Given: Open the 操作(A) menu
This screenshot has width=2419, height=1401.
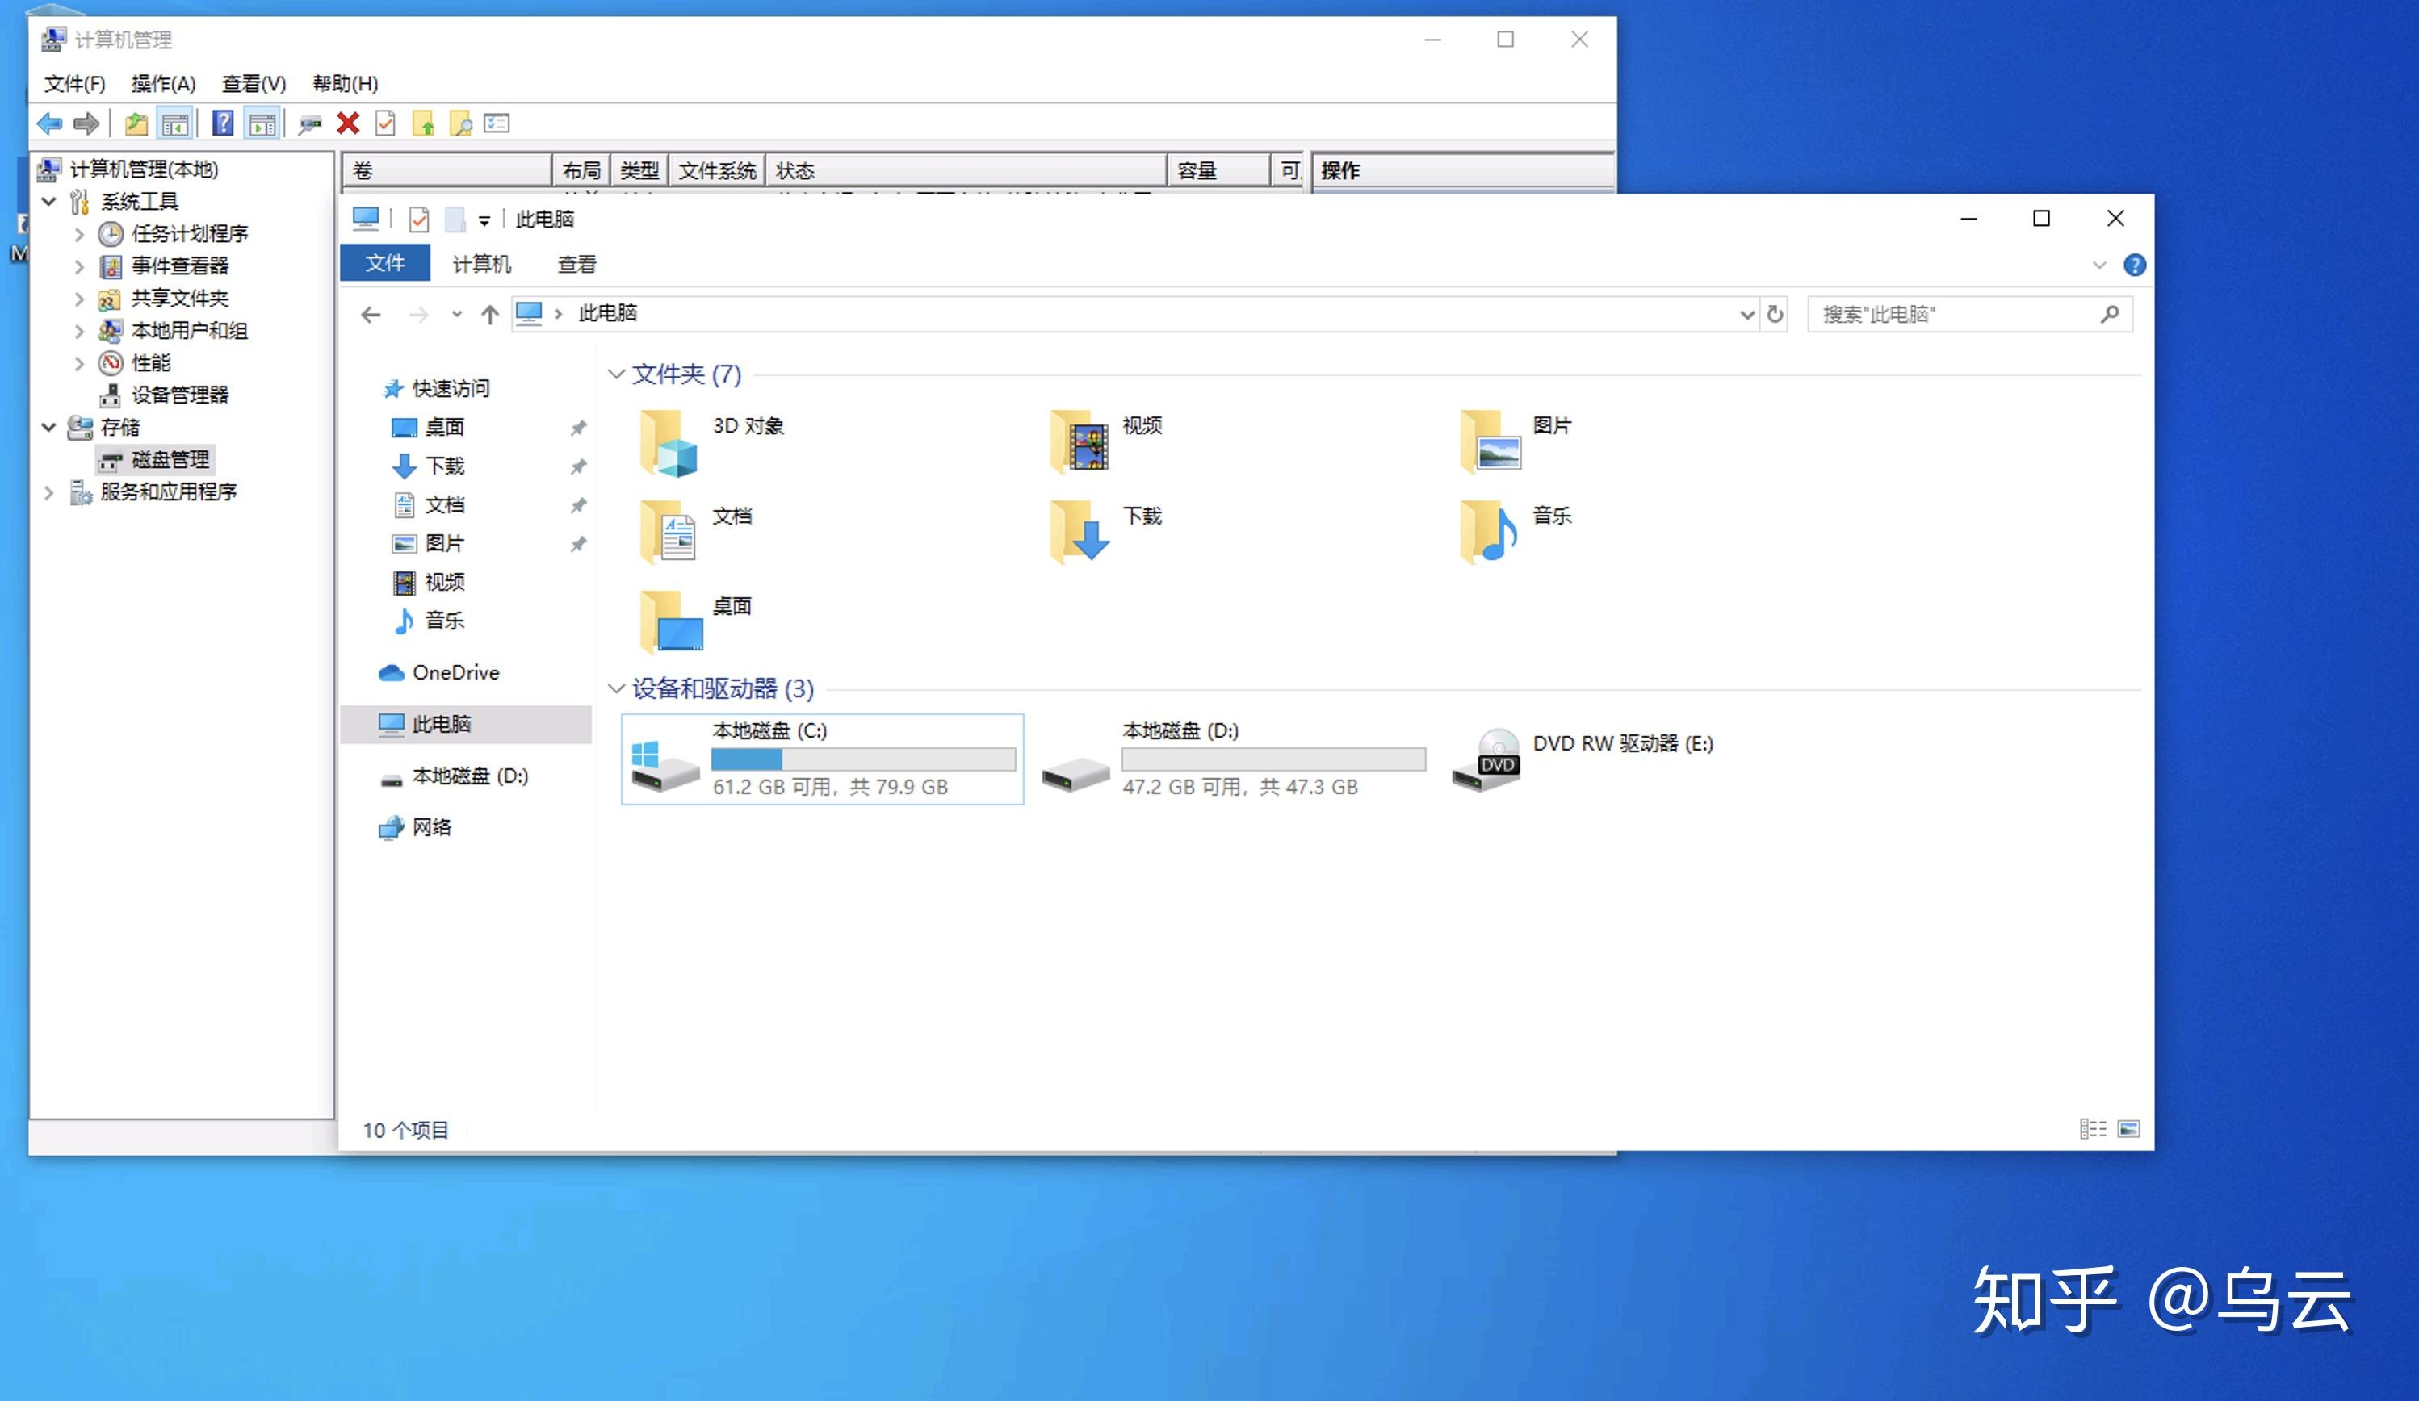Looking at the screenshot, I should pyautogui.click(x=162, y=83).
